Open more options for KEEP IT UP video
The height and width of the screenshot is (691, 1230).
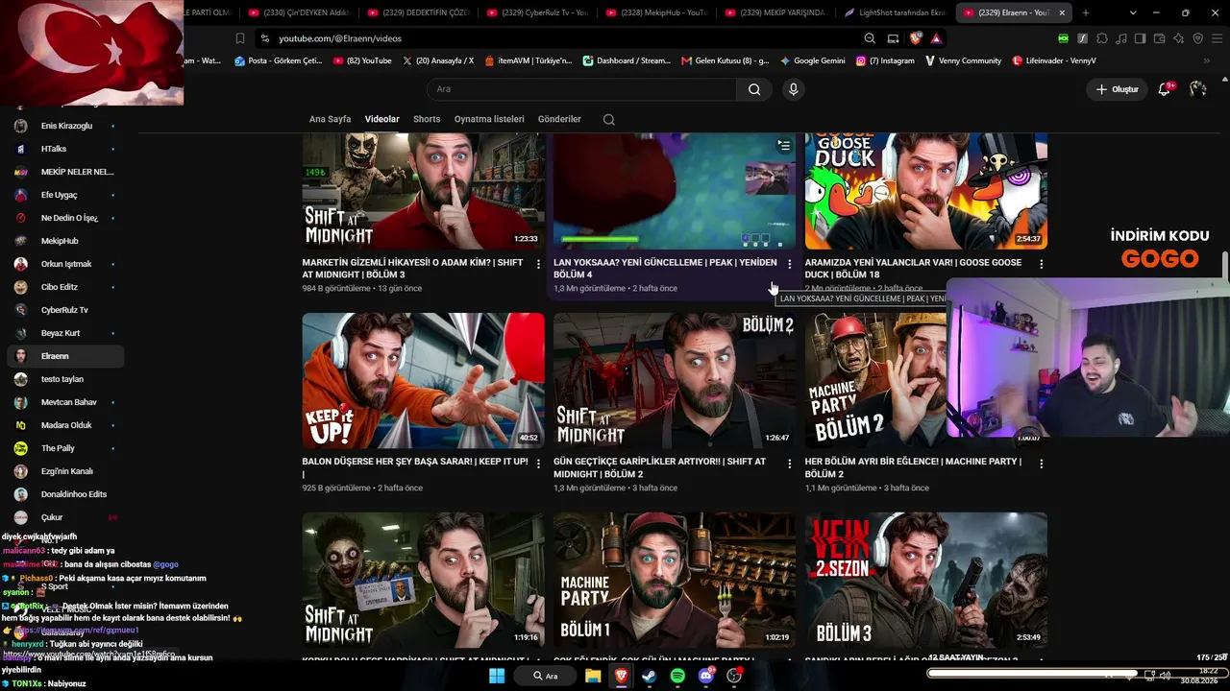[538, 463]
